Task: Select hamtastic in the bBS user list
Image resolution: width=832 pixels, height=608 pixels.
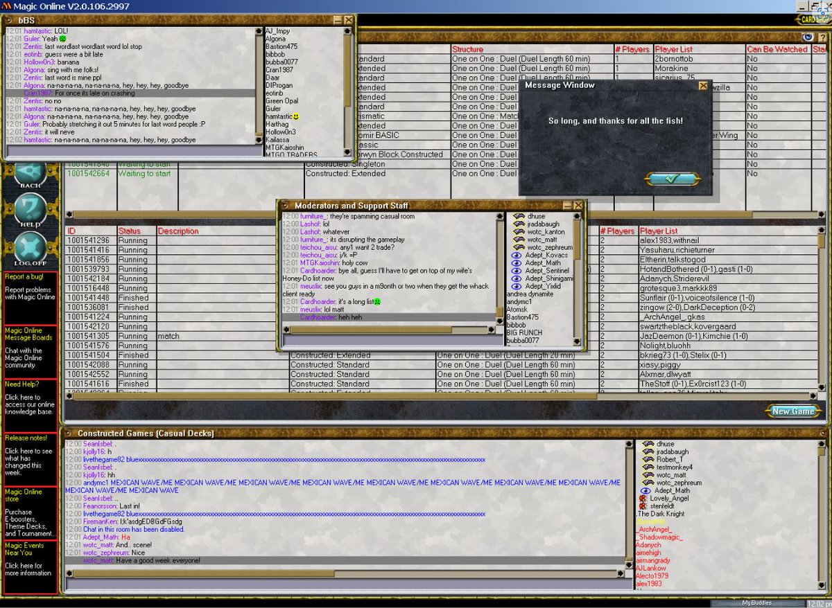Action: tap(283, 116)
